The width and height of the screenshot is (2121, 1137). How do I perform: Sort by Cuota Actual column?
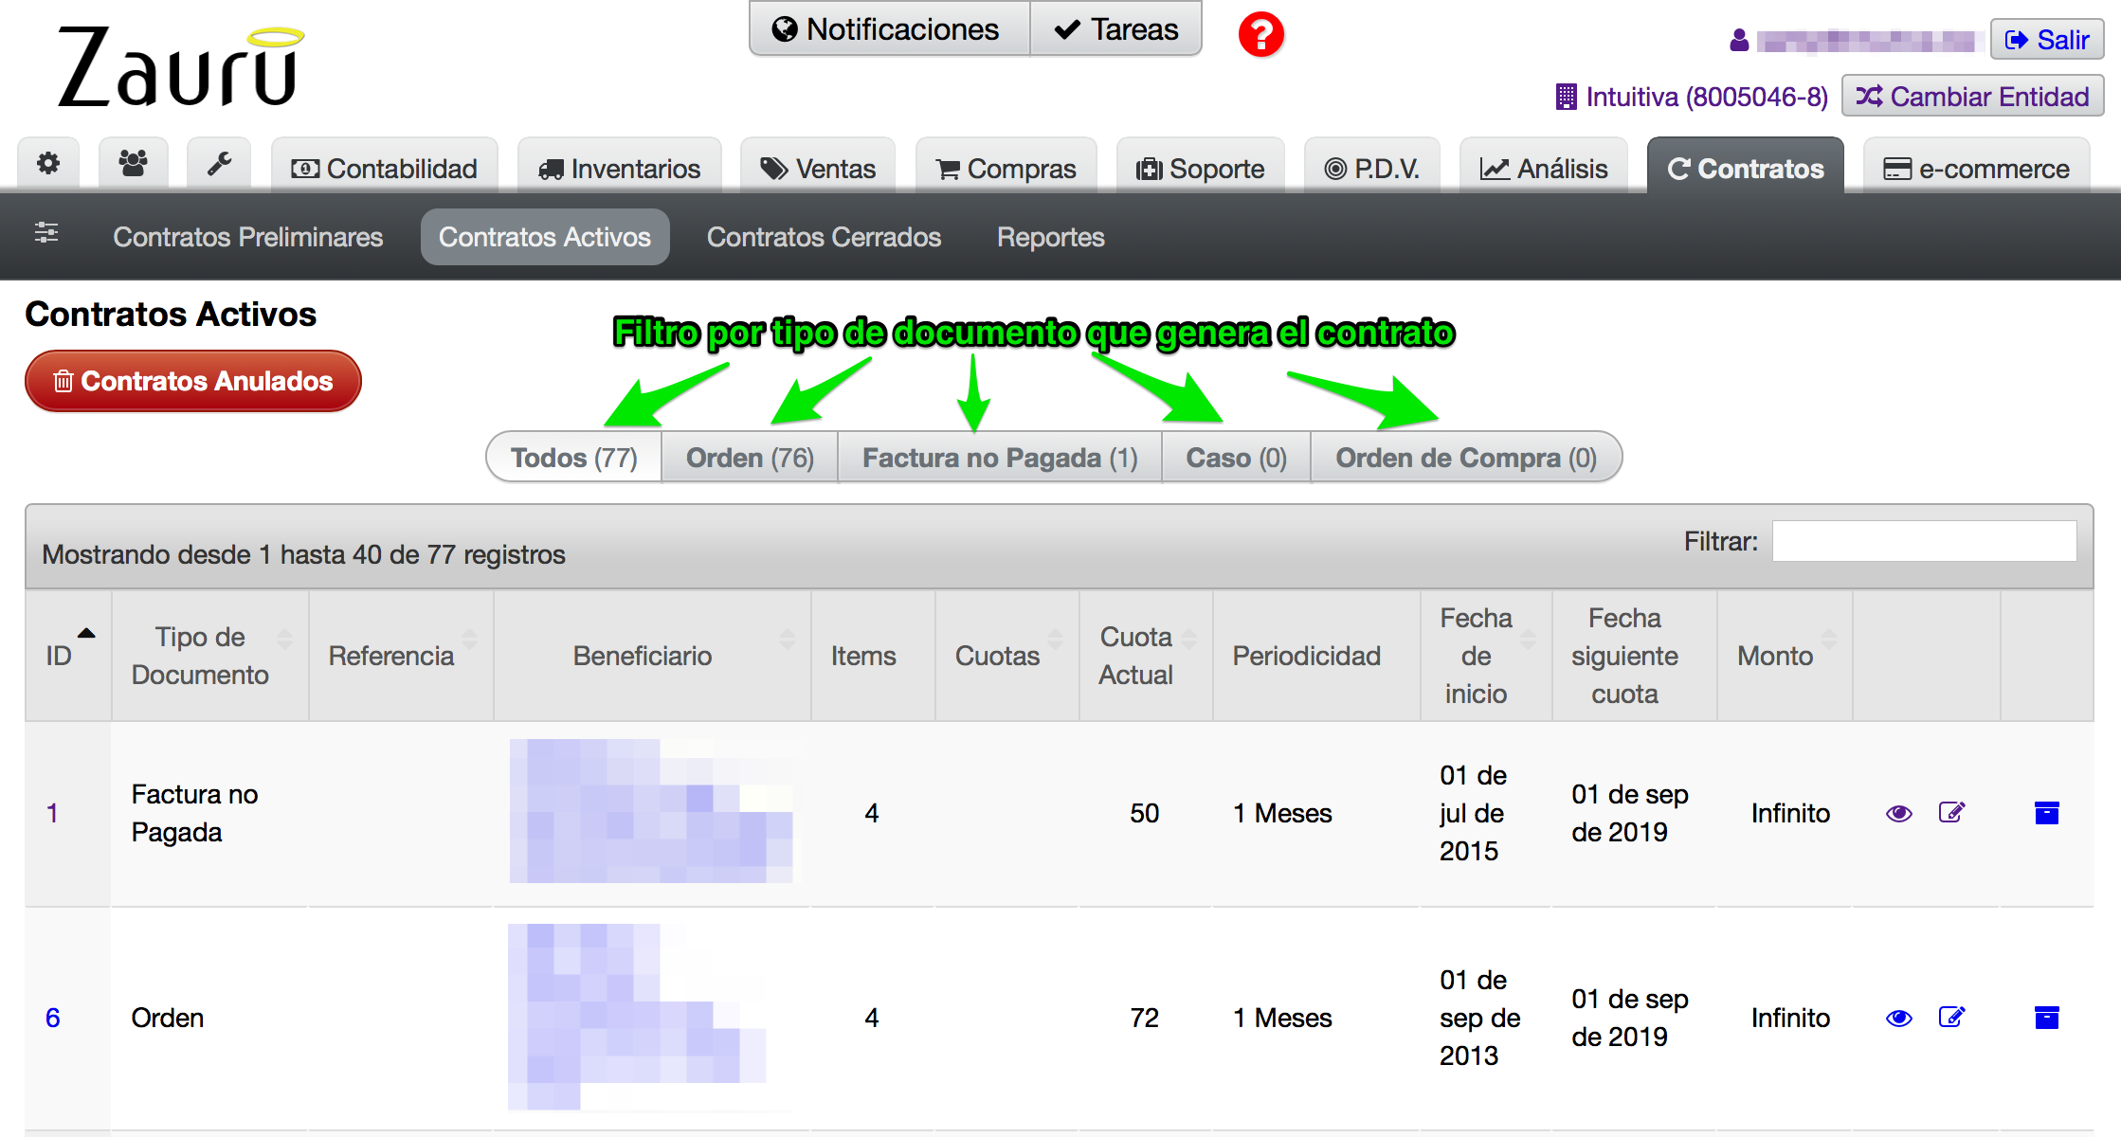pos(1146,656)
